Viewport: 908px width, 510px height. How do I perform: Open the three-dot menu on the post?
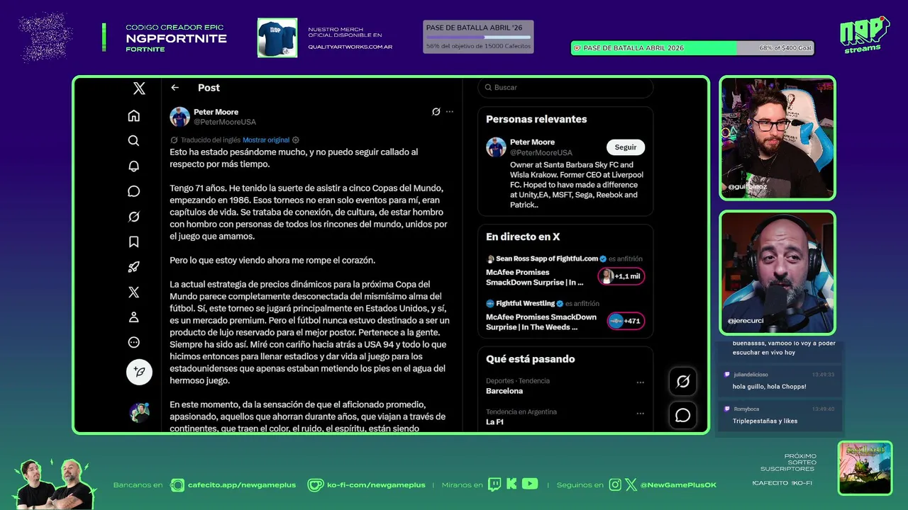click(450, 112)
